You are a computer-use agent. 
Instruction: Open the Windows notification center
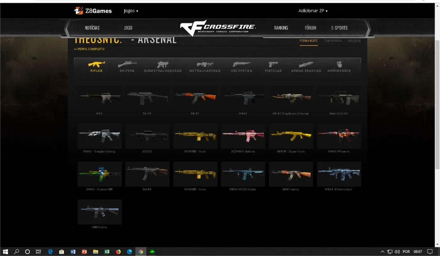coord(430,252)
